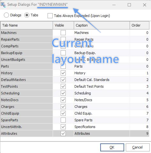The image size is (151, 153).
Task: Click the Tab Name column header
Action: point(26,25)
